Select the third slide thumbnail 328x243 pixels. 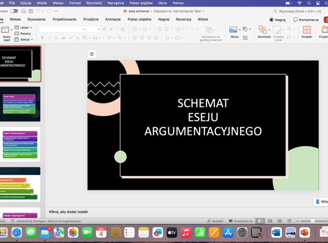click(20, 144)
